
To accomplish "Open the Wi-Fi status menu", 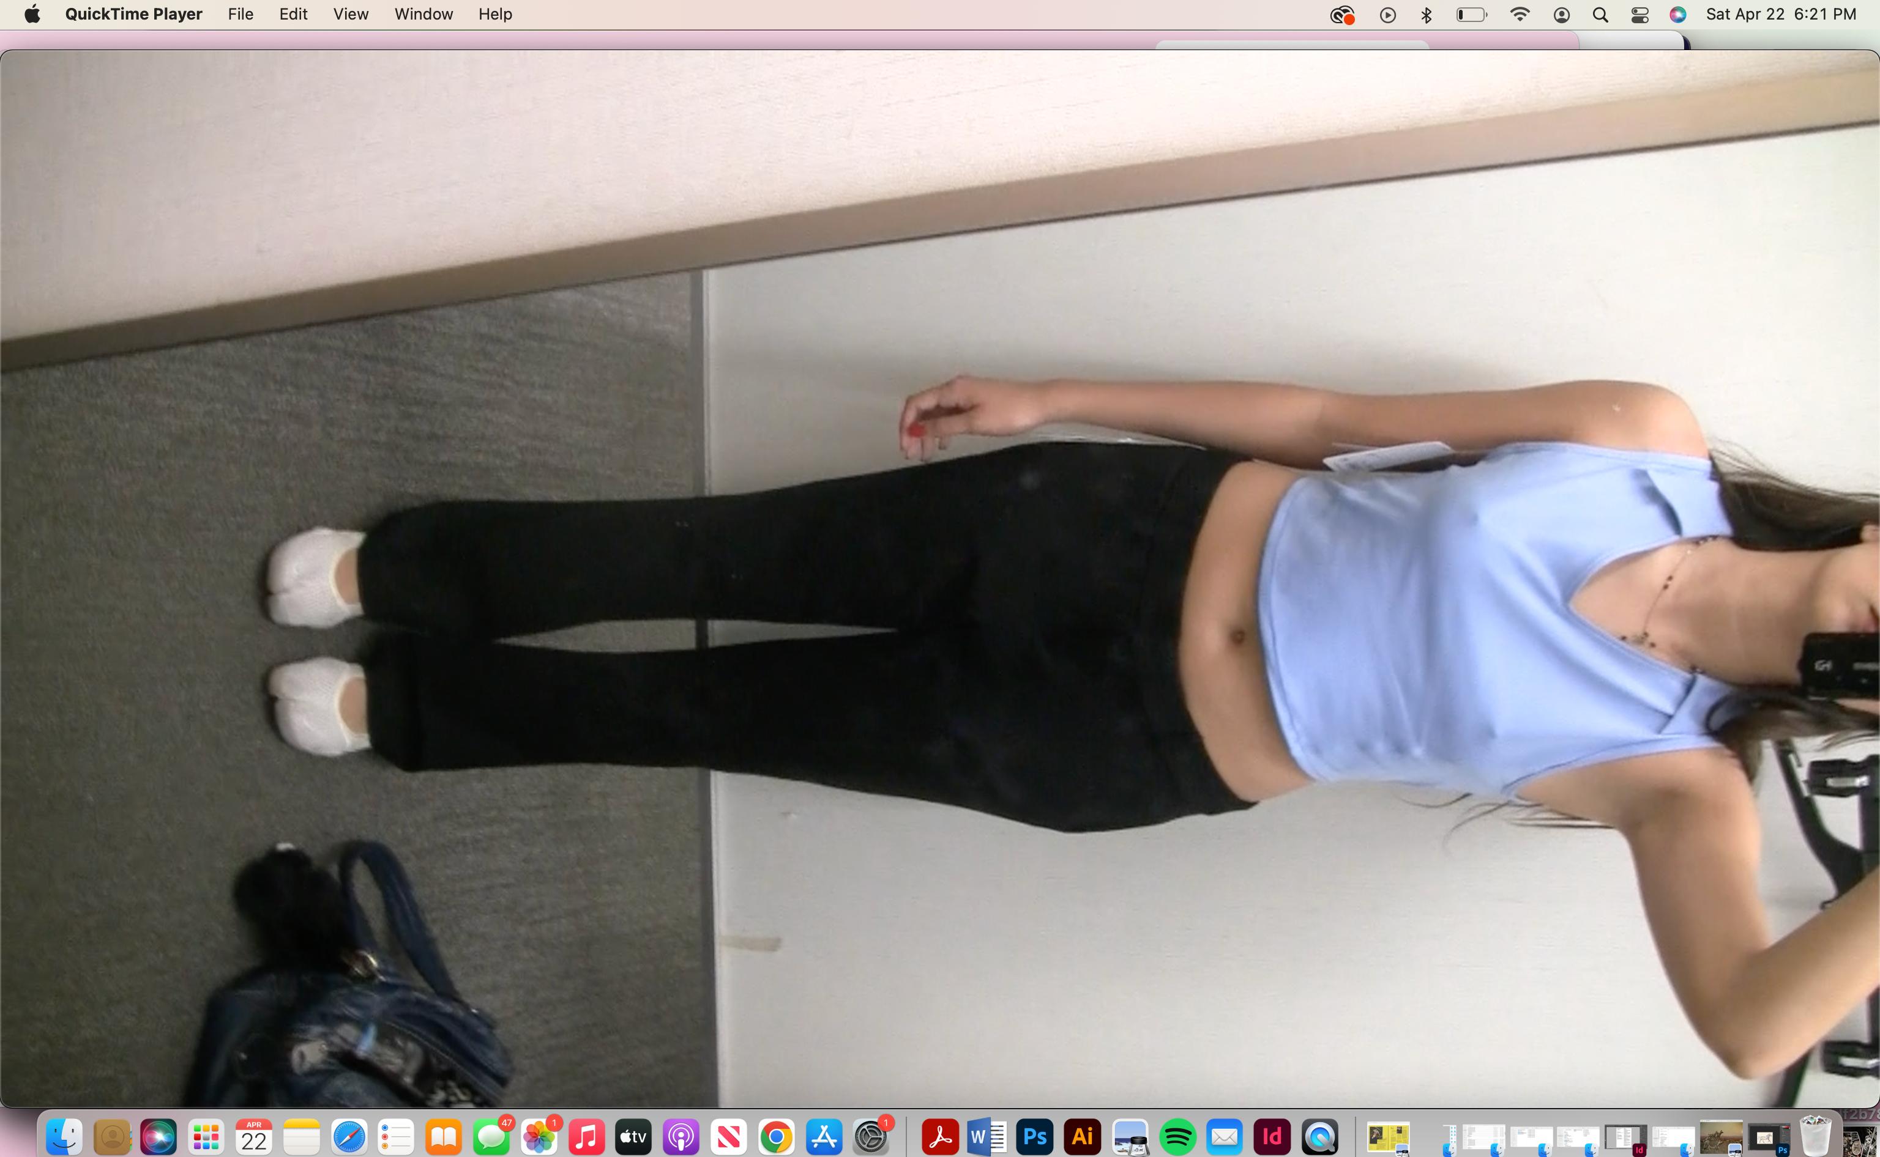I will coord(1520,15).
